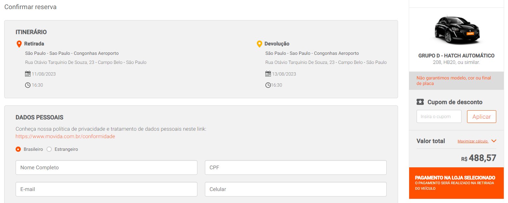Click the Pagamento na loja selecionado banner
This screenshot has width=508, height=203.
[456, 183]
